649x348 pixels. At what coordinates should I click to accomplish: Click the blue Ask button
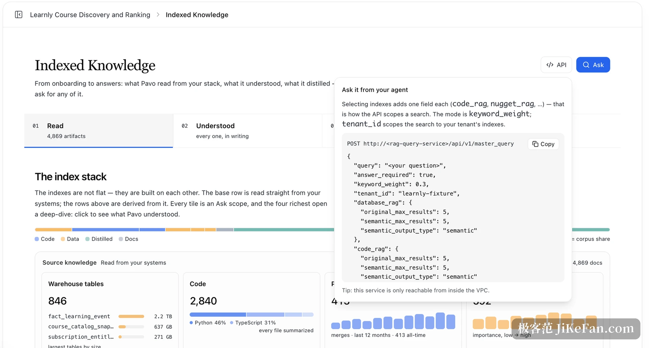(593, 65)
